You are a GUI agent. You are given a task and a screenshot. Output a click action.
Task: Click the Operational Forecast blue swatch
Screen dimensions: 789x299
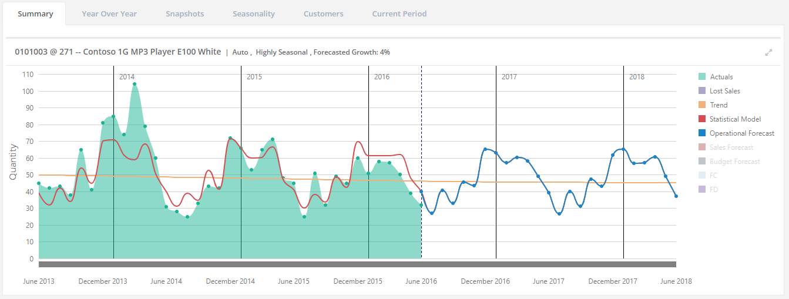[701, 133]
